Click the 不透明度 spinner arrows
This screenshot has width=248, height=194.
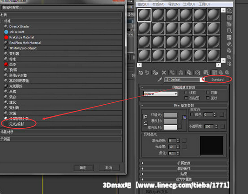[216, 127]
